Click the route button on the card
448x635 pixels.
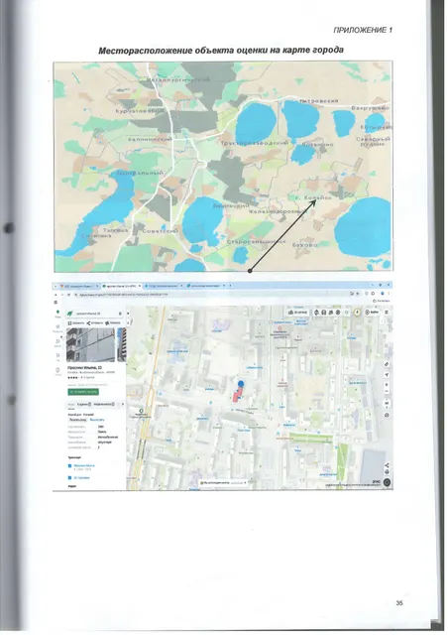click(x=113, y=323)
